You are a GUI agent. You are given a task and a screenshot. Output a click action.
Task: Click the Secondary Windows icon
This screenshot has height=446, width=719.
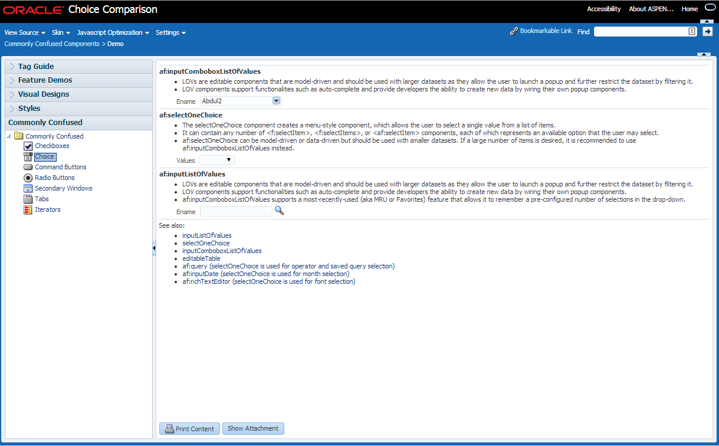(28, 189)
